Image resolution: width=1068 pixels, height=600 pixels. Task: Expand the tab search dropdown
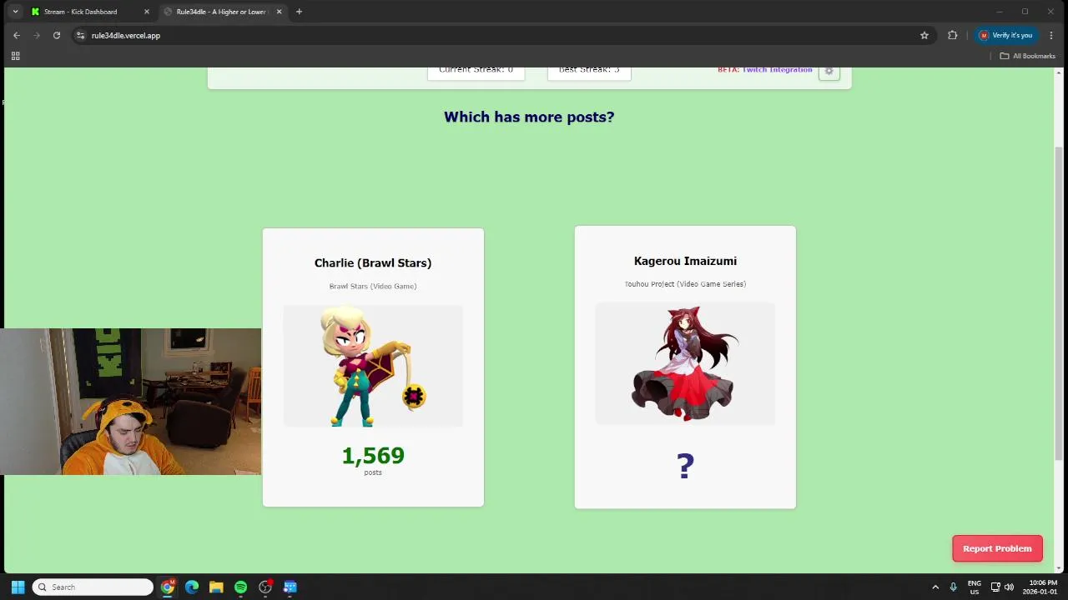pos(15,12)
